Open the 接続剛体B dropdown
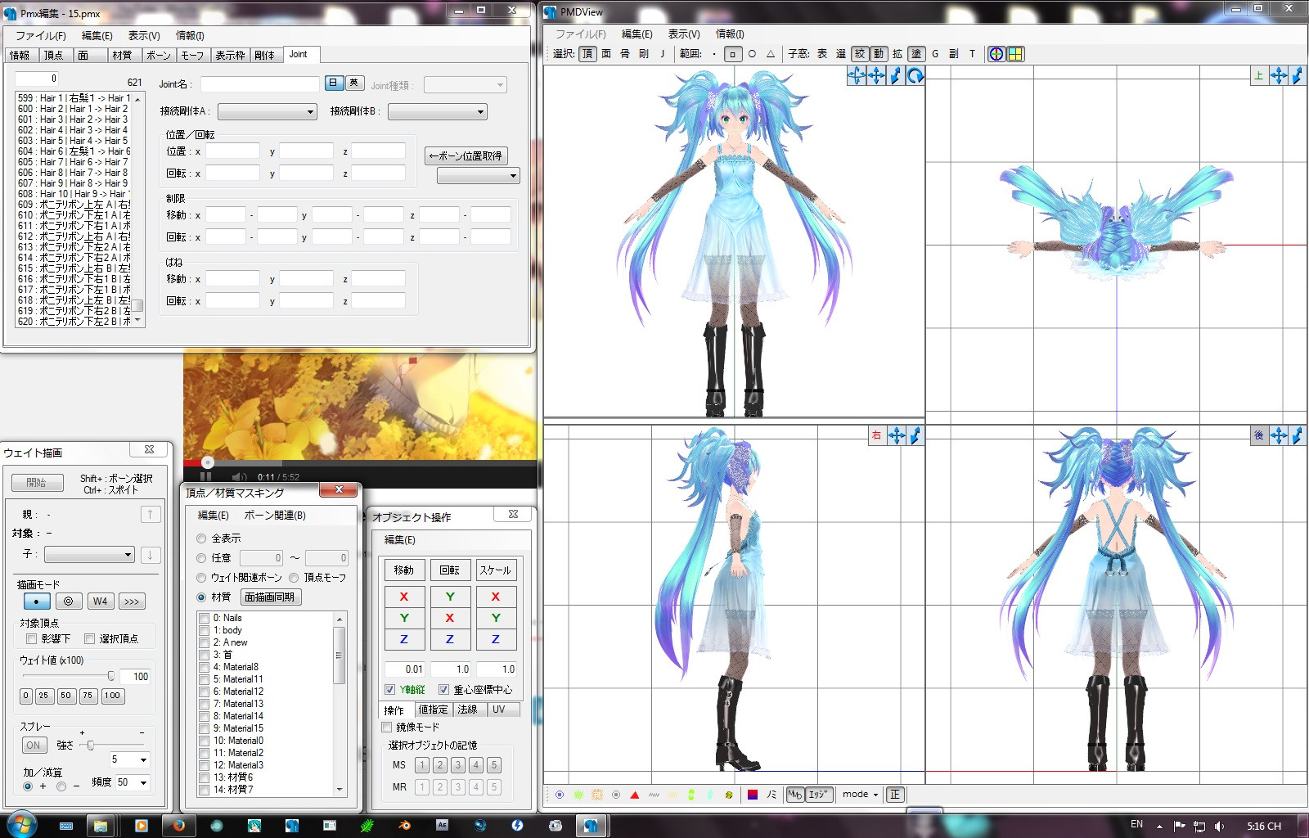 (438, 111)
